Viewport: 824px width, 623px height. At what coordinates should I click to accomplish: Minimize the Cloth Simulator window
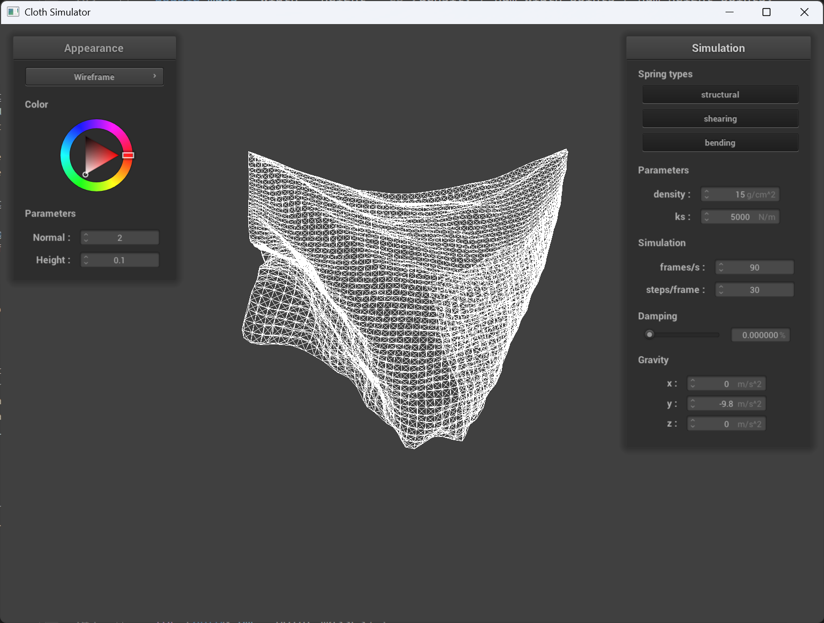tap(729, 12)
